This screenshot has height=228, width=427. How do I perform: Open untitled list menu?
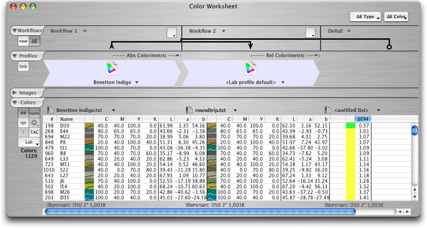[378, 111]
